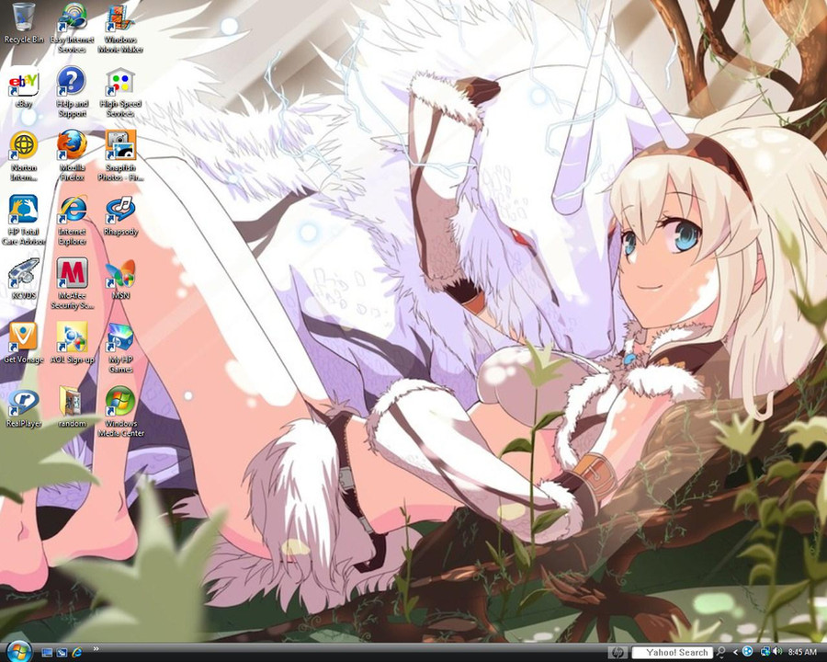Click the My HP Games icon
827x662 pixels.
click(120, 348)
